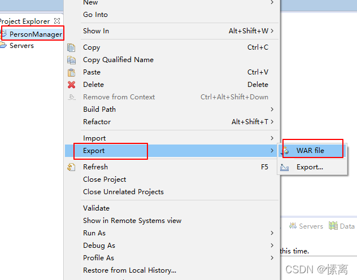Open Refactor menu entry
357x280 pixels.
(172, 122)
